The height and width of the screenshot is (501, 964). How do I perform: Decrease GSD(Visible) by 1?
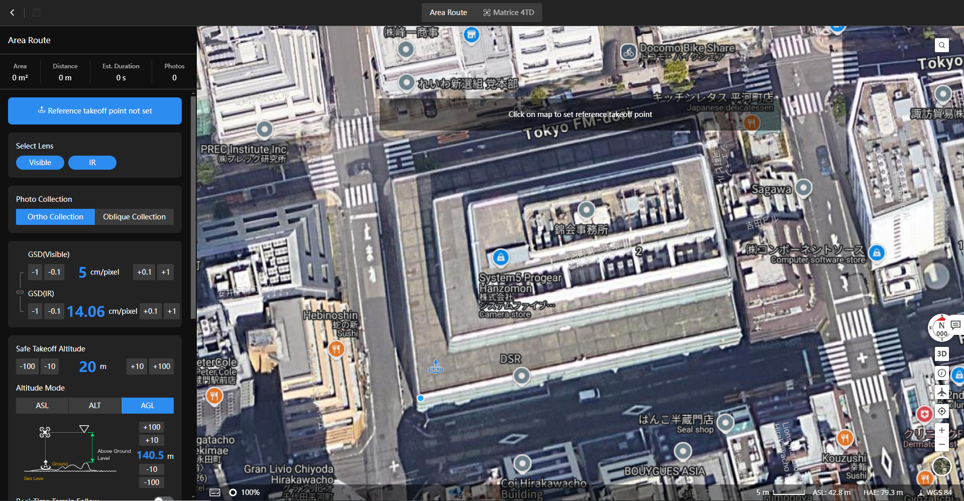pos(35,272)
